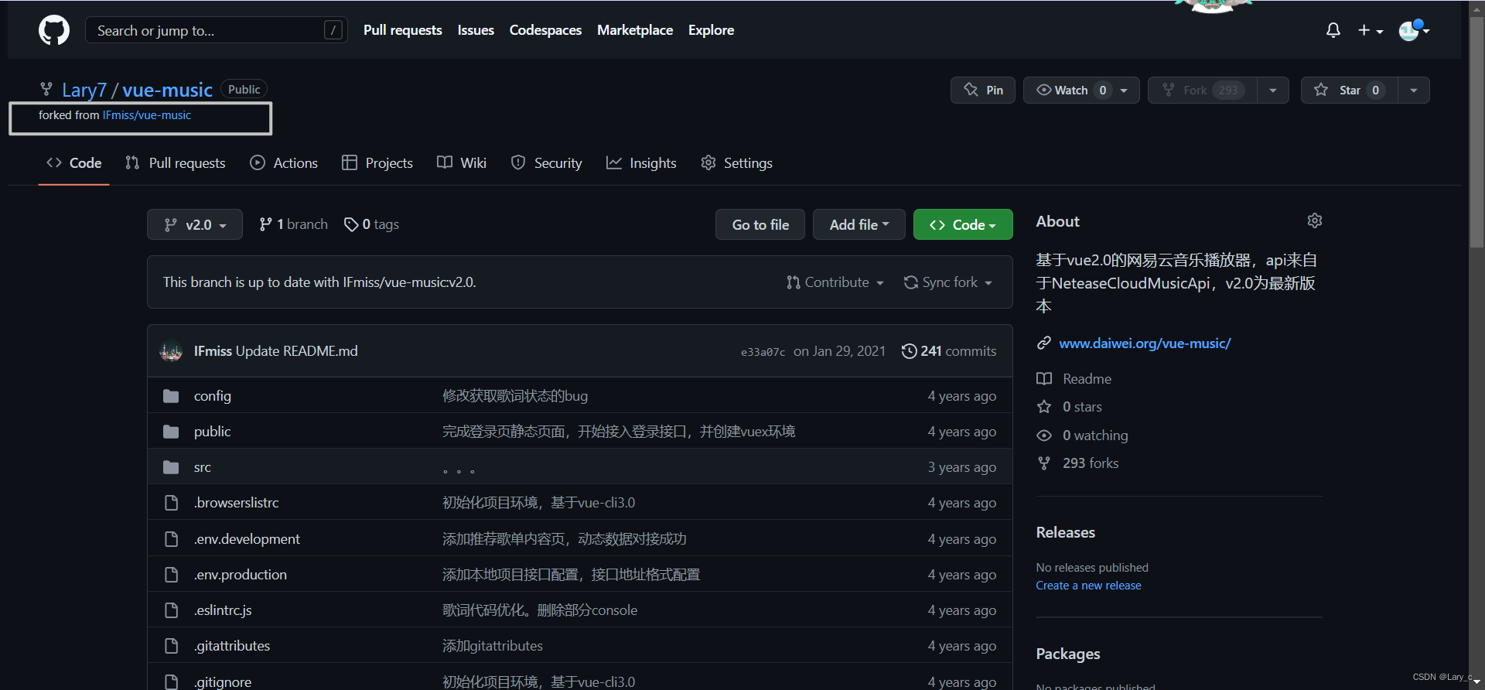The image size is (1485, 690).
Task: Go to Codespaces in top navigation
Action: [545, 30]
